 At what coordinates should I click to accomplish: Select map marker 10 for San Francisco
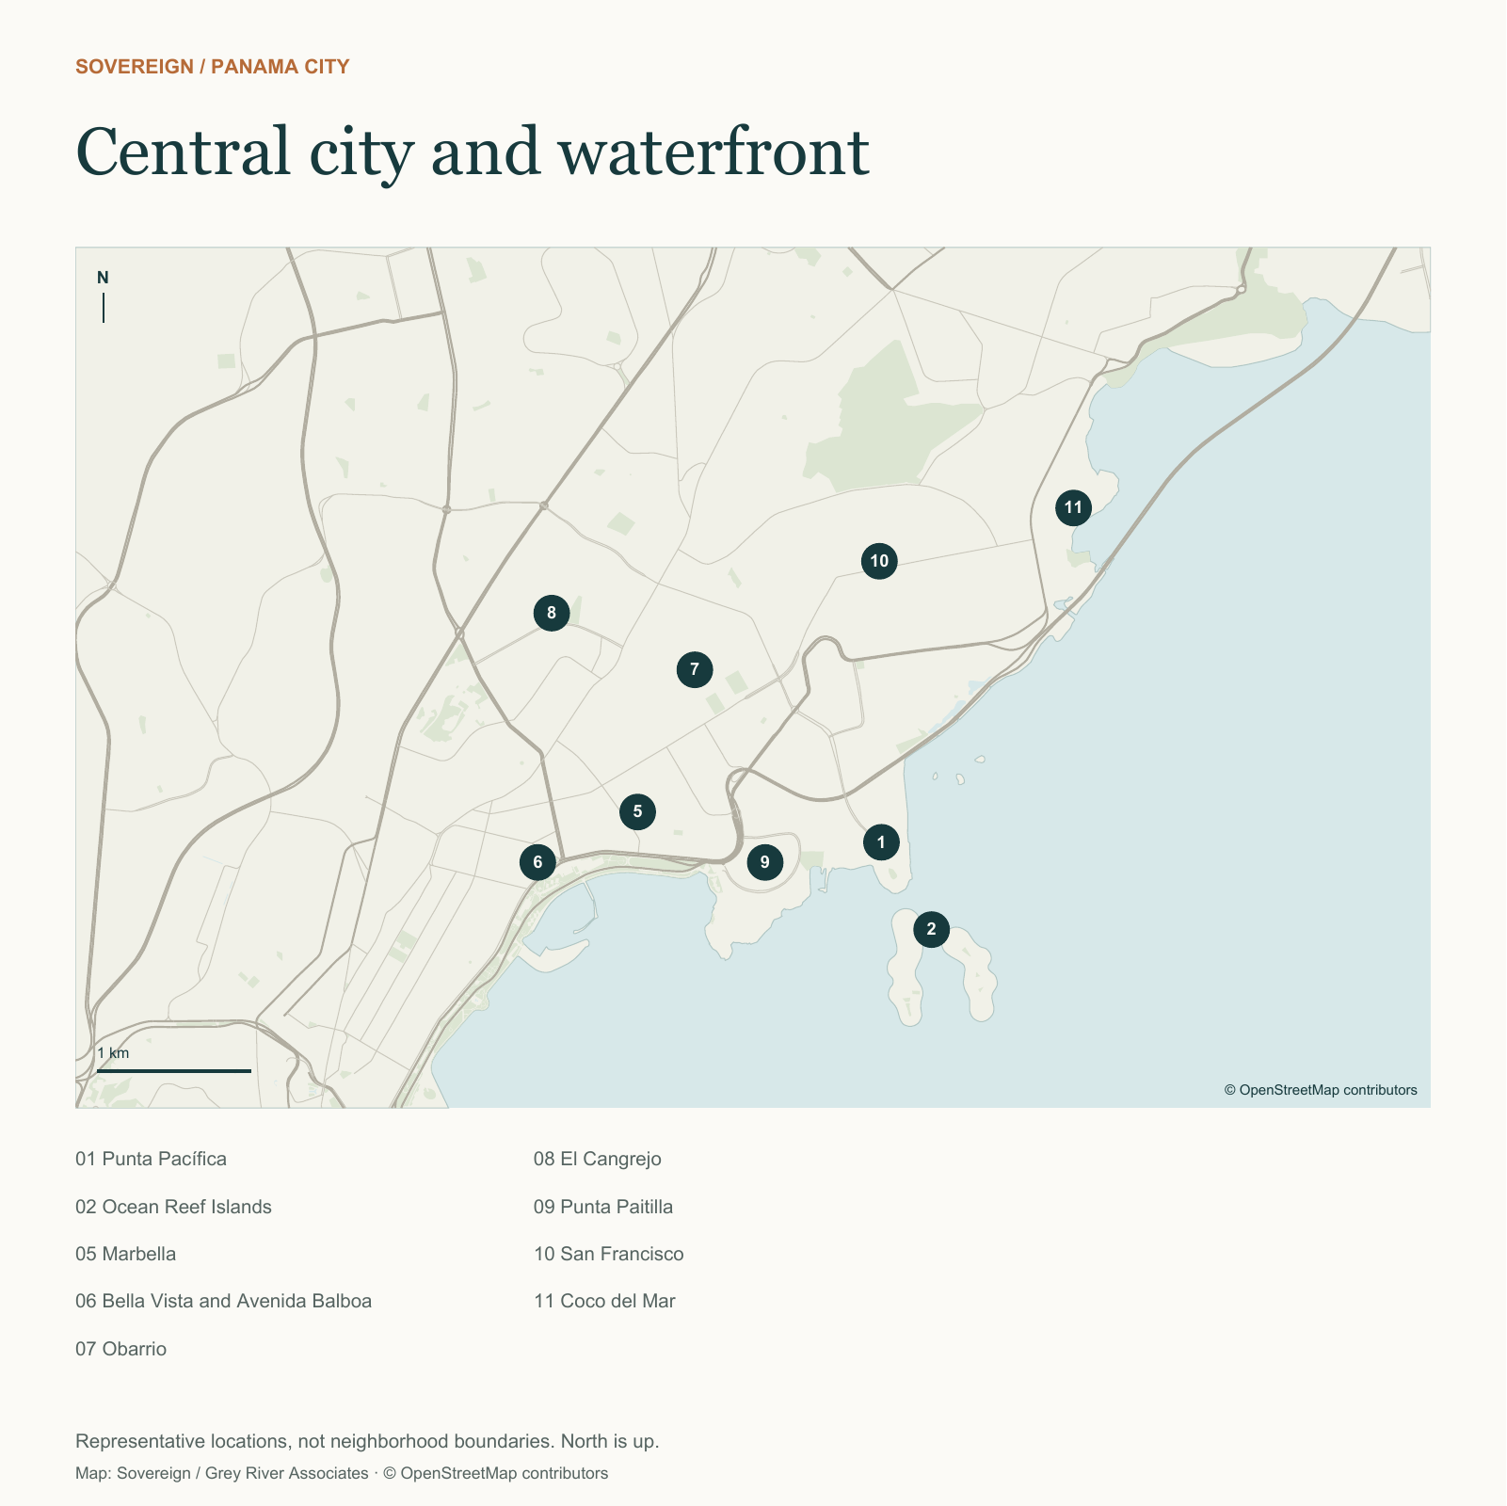click(x=879, y=562)
